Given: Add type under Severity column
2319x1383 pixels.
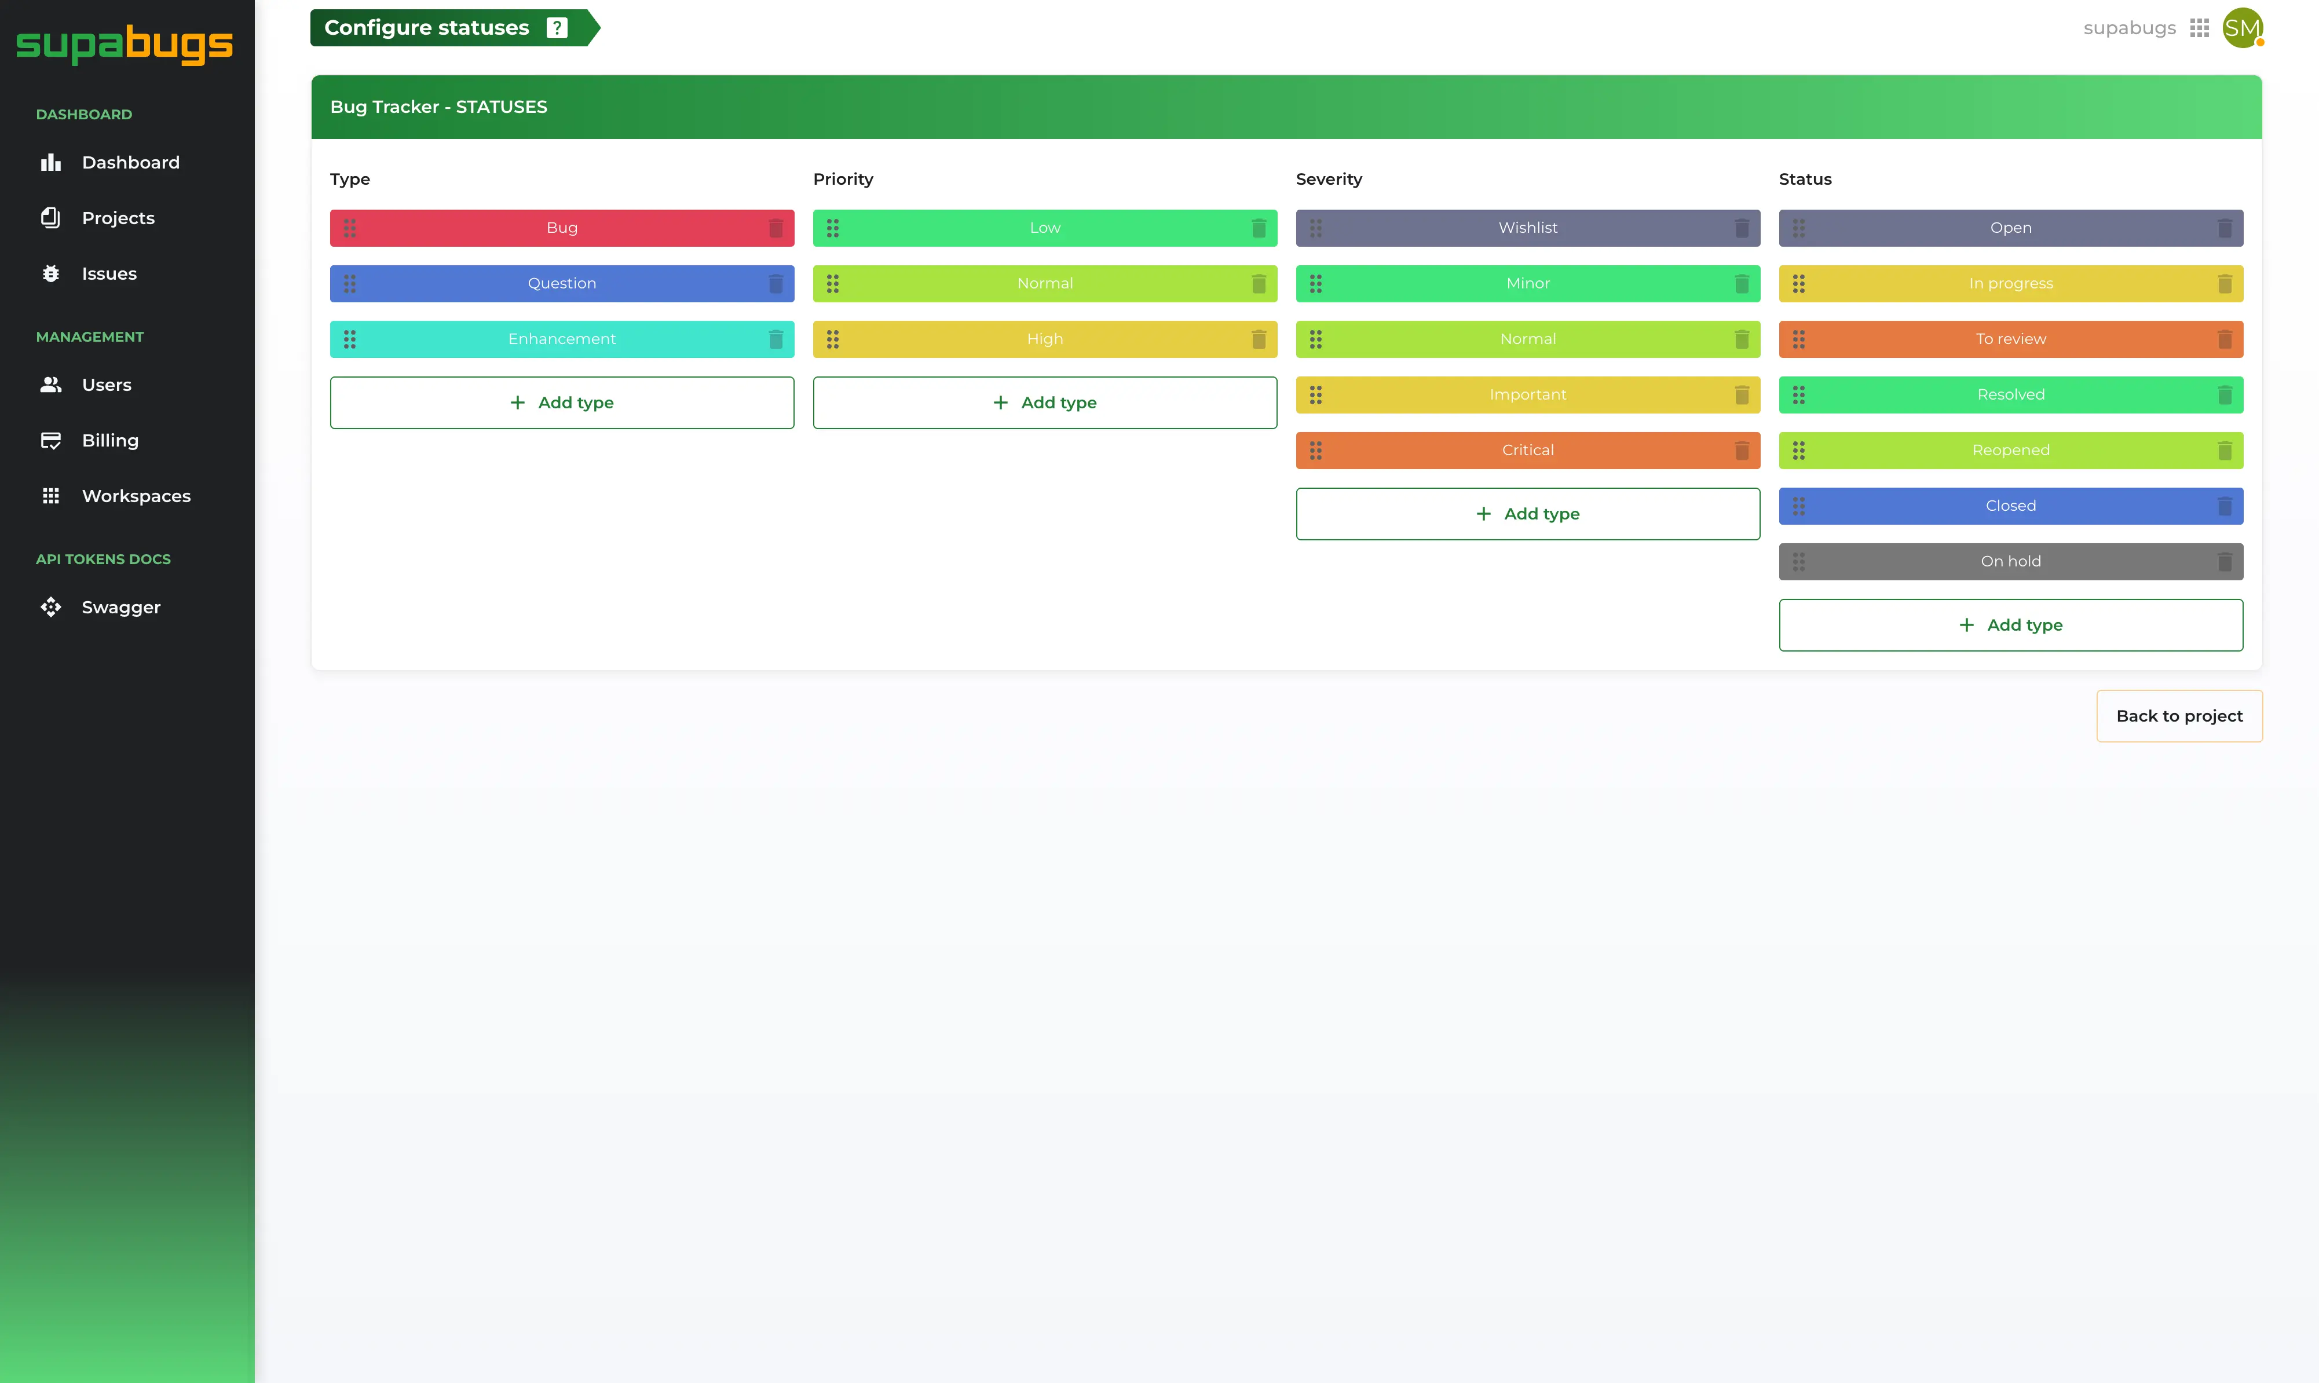Looking at the screenshot, I should (x=1527, y=514).
